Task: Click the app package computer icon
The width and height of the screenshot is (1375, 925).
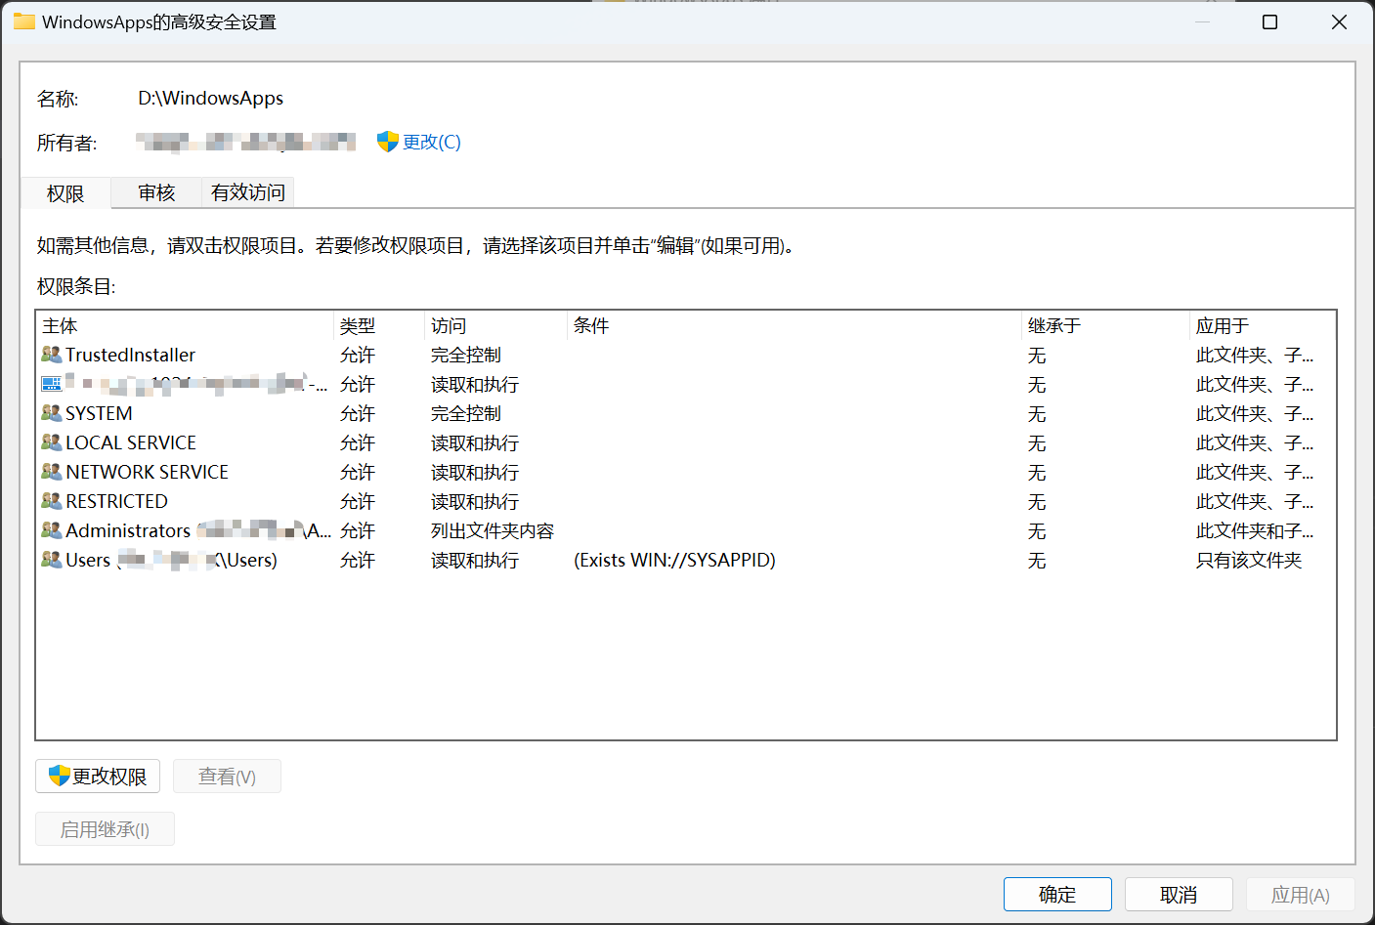Action: (51, 384)
